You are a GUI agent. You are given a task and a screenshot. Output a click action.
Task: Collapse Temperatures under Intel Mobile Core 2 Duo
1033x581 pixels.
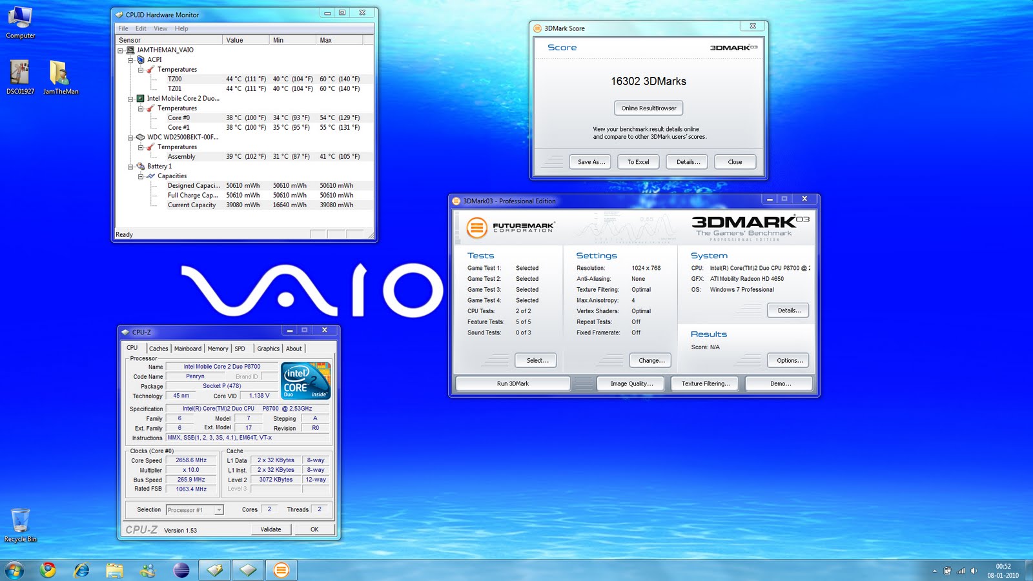[141, 108]
